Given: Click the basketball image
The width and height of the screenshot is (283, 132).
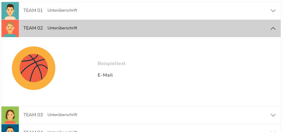Looking at the screenshot, I should [x=34, y=68].
